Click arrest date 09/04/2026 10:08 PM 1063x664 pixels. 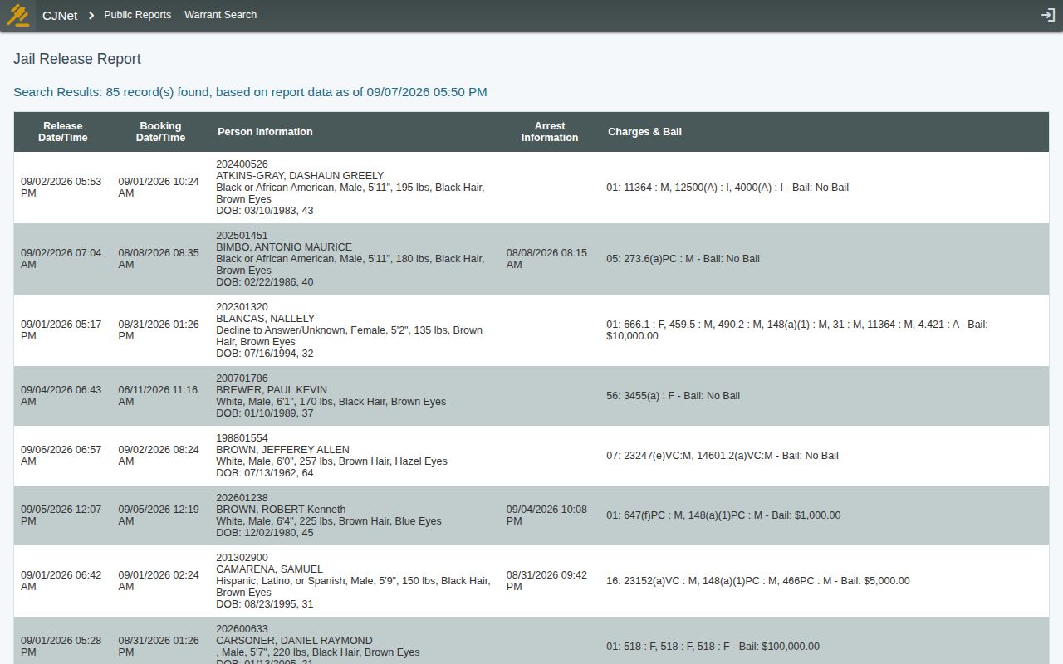pyautogui.click(x=546, y=515)
